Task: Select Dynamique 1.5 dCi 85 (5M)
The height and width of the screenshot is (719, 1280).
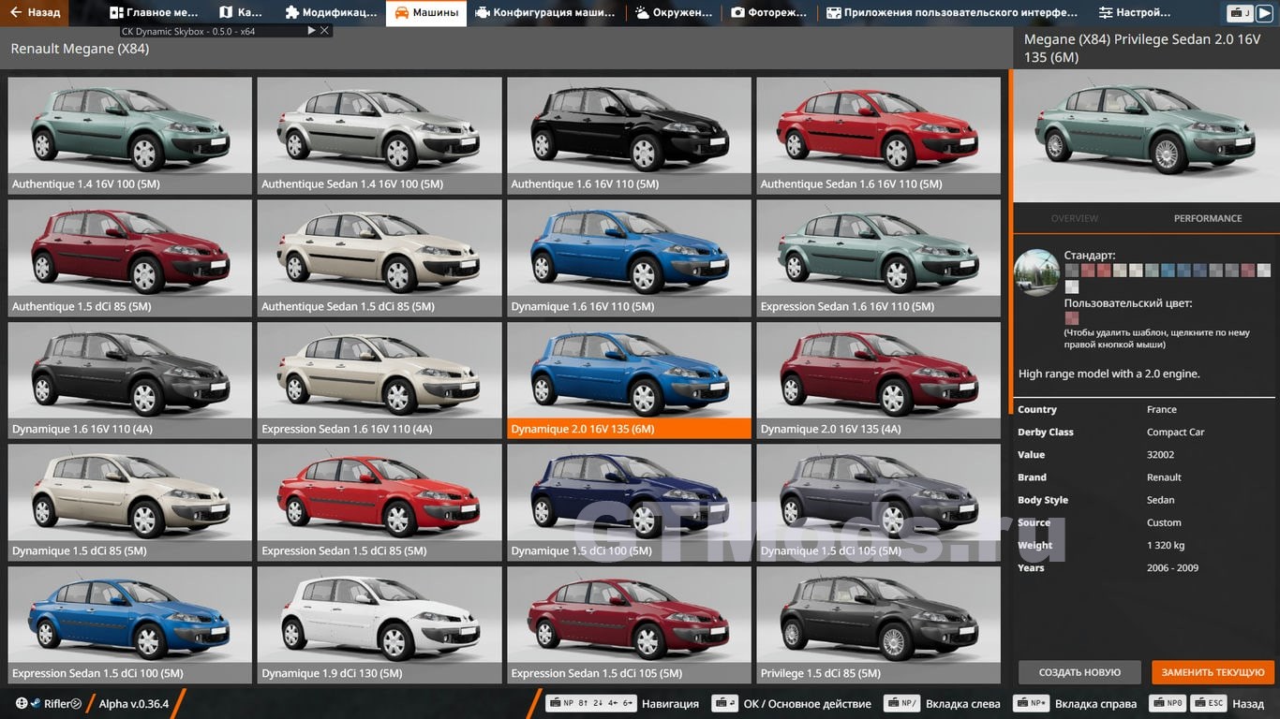Action: [130, 502]
